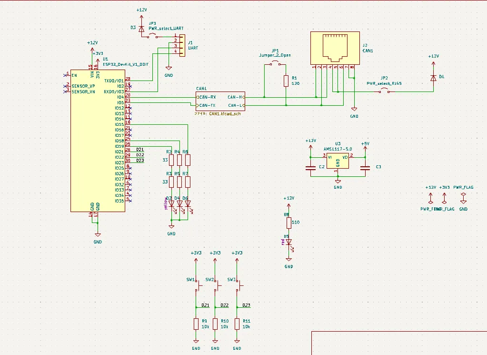Click the yellow LED D2 symbol
The width and height of the screenshot is (487, 355).
click(x=171, y=204)
